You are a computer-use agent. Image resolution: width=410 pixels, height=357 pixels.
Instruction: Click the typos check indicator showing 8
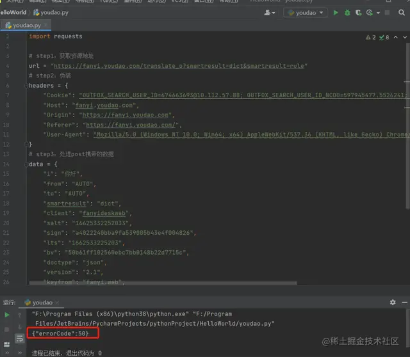point(384,37)
